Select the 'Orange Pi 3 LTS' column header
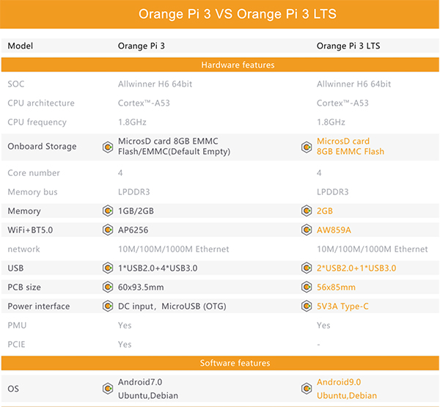The image size is (440, 407). point(348,45)
